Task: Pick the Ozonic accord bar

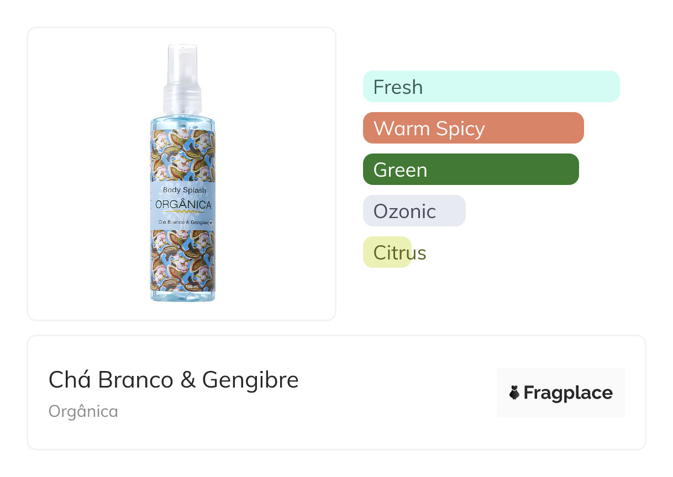Action: click(x=414, y=211)
